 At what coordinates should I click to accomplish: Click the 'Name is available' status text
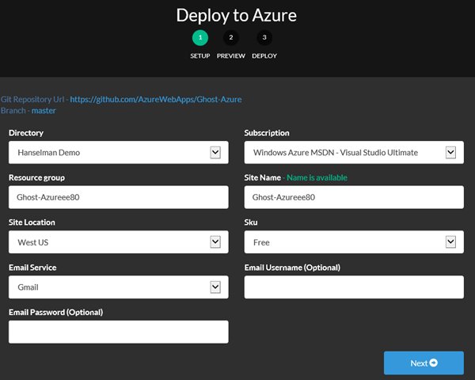click(x=317, y=177)
